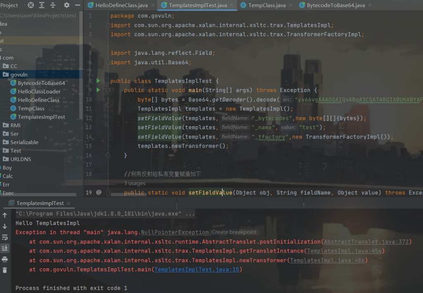Collapse the setFieldValue method fold arrow
The image size is (423, 293).
pos(108,192)
